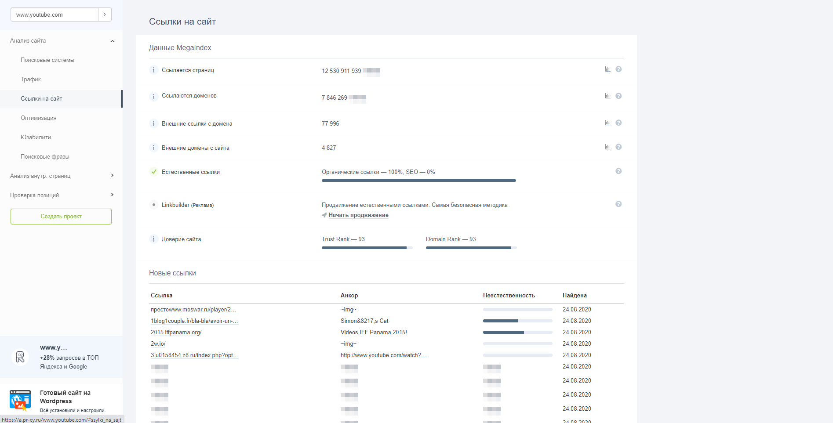Click the Органические ссылки progress bar
The height and width of the screenshot is (423, 833).
coord(419,181)
